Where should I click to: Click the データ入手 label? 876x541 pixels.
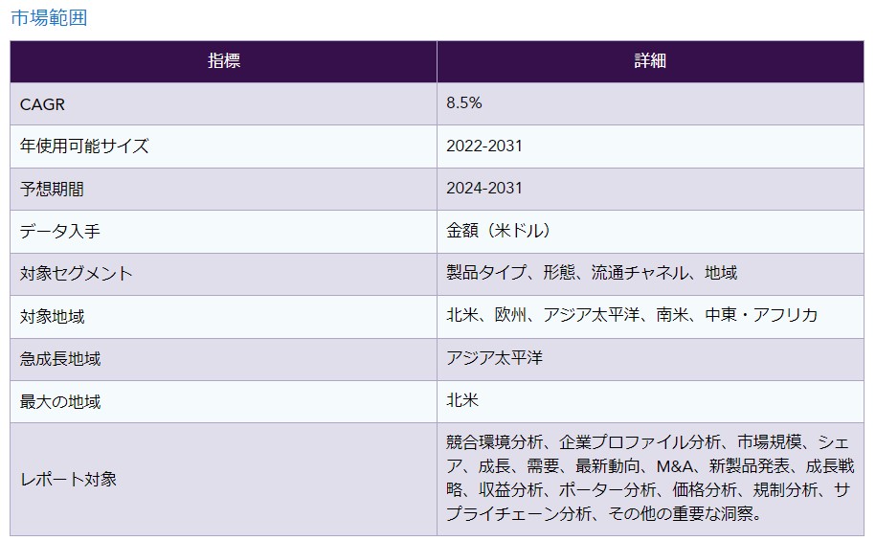point(59,232)
